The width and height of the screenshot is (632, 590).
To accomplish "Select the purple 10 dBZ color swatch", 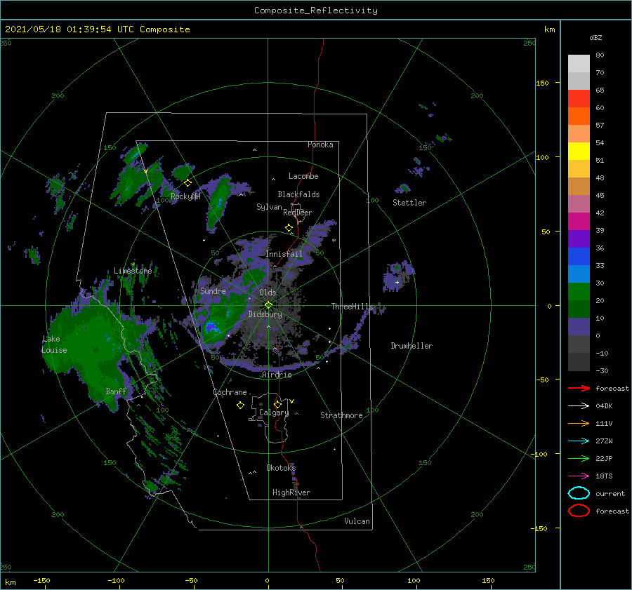I will [579, 327].
